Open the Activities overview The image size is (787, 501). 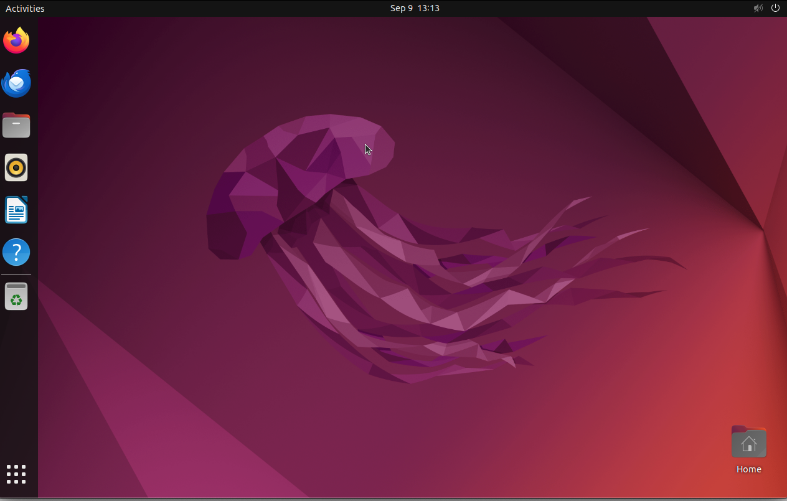(25, 8)
